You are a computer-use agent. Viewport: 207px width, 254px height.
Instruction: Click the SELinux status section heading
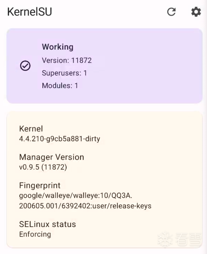(x=48, y=224)
